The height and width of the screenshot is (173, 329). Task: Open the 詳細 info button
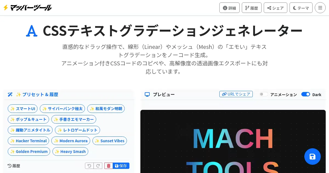click(229, 8)
